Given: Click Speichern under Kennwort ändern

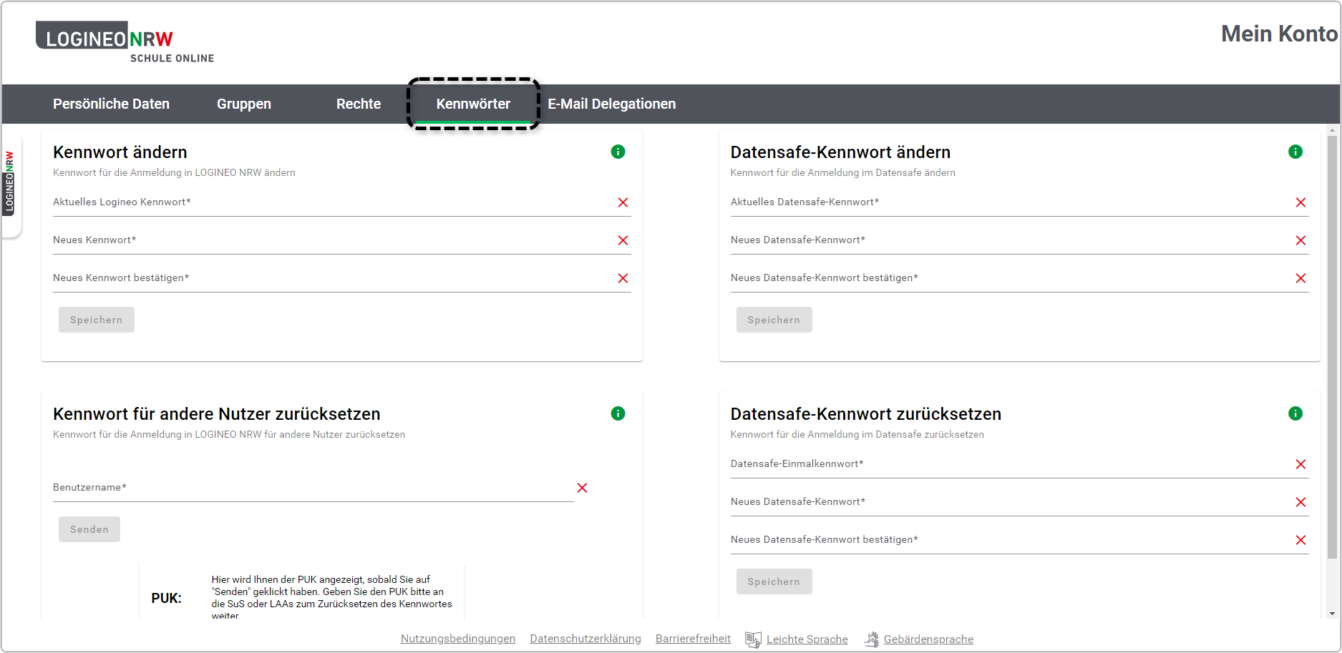Looking at the screenshot, I should [97, 320].
